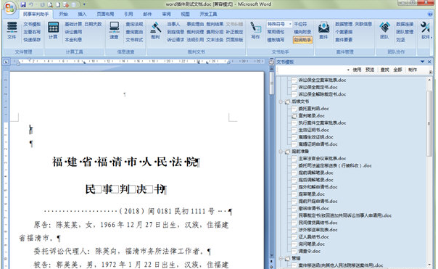
Task: Click 查找 in the template pane toolbar
Action: 385,70
